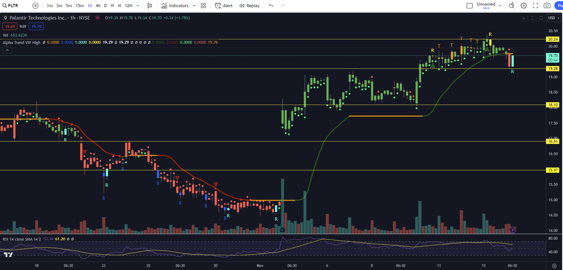The width and height of the screenshot is (563, 270).
Task: Click the TradingView logo at bottom left
Action: coord(8,254)
